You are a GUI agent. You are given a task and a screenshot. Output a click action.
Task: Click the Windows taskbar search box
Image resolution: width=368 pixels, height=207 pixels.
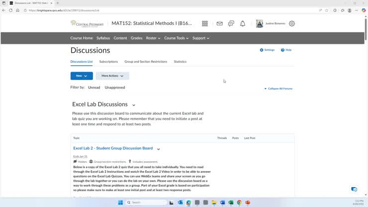pyautogui.click(x=146, y=203)
